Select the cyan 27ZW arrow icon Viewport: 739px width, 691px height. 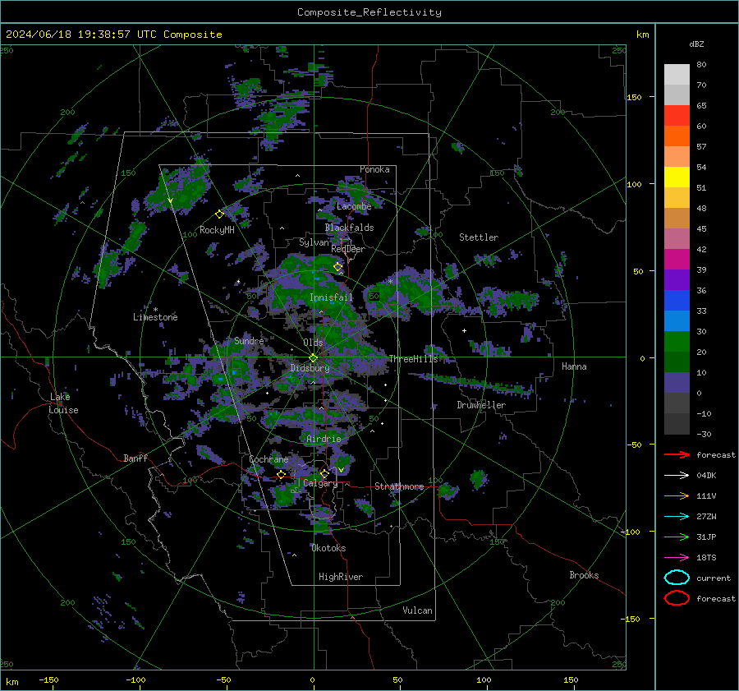(677, 517)
